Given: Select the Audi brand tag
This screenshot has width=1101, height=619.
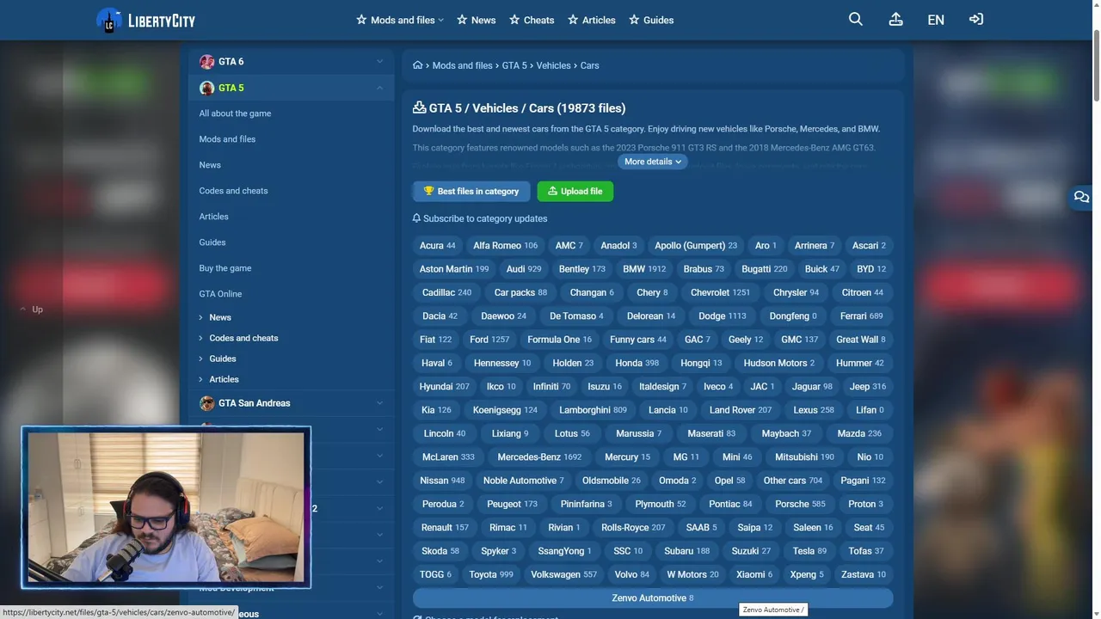Looking at the screenshot, I should pyautogui.click(x=524, y=269).
